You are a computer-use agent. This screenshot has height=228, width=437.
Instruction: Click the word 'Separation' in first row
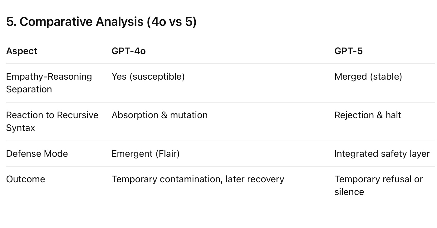tap(29, 89)
